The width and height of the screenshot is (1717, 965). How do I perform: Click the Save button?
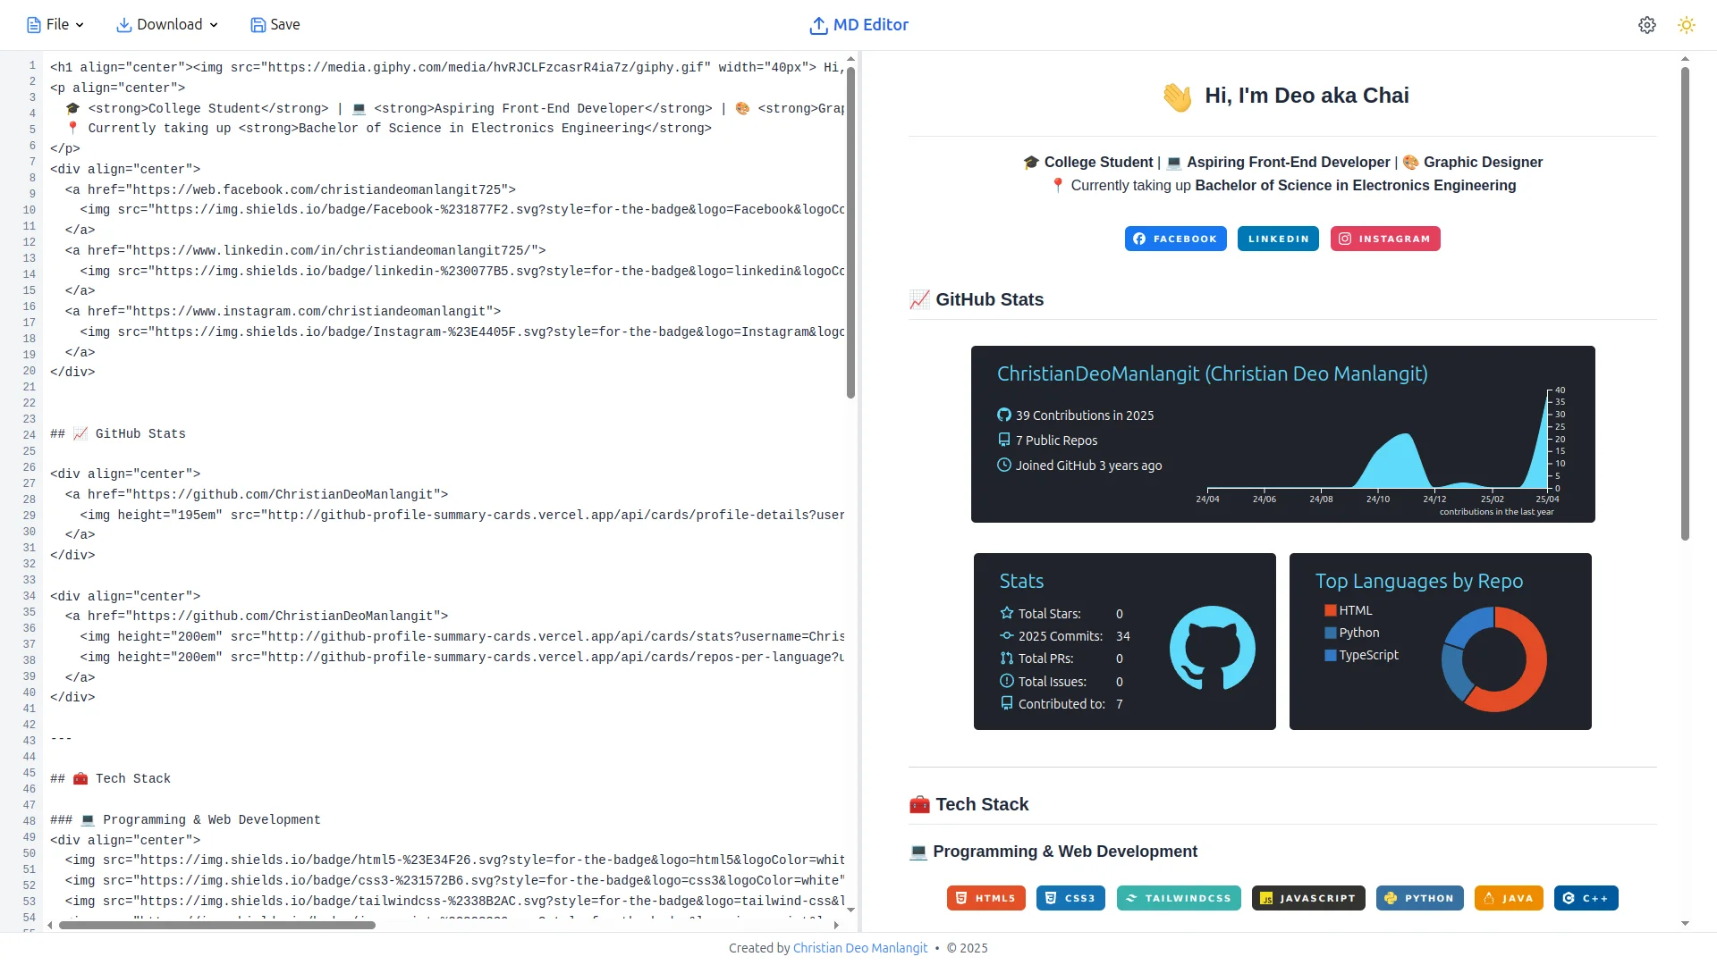275,25
